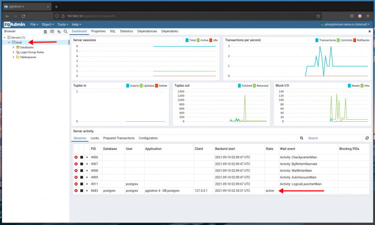The image size is (375, 225).
Task: Switch to the SQL tab
Action: [x=112, y=32]
